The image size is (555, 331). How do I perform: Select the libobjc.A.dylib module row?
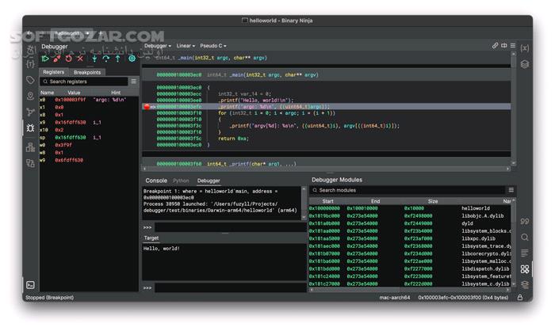click(x=410, y=215)
